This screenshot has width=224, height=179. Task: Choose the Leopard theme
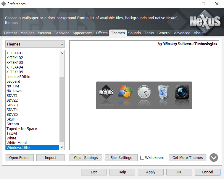point(33,82)
